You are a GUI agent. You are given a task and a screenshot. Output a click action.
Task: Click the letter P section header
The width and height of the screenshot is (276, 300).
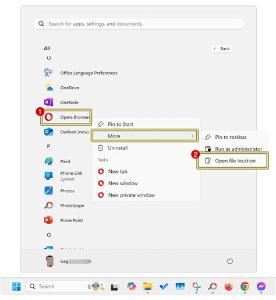click(48, 146)
